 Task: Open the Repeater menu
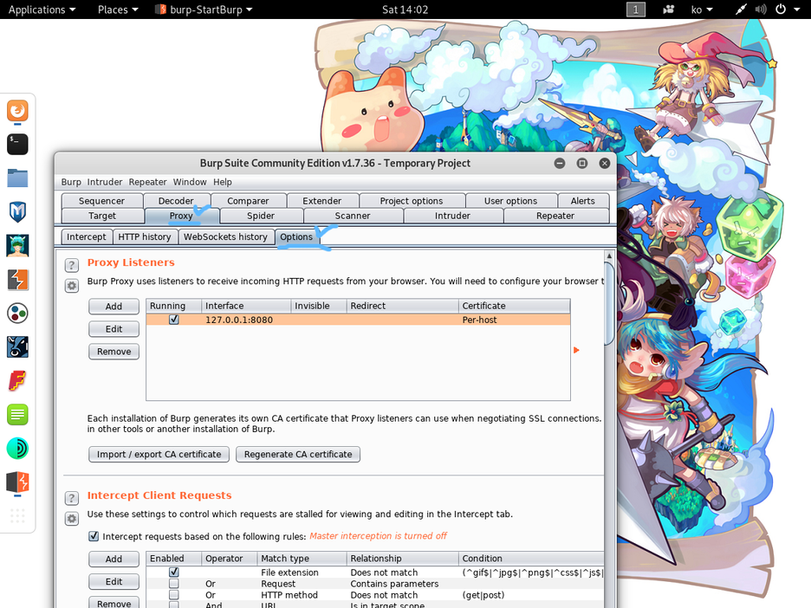click(x=147, y=182)
